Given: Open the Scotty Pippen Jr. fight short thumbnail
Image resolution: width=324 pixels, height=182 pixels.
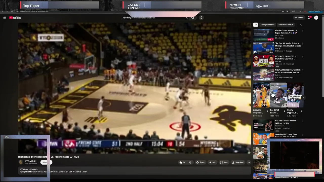Looking at the screenshot, I should pos(295,95).
